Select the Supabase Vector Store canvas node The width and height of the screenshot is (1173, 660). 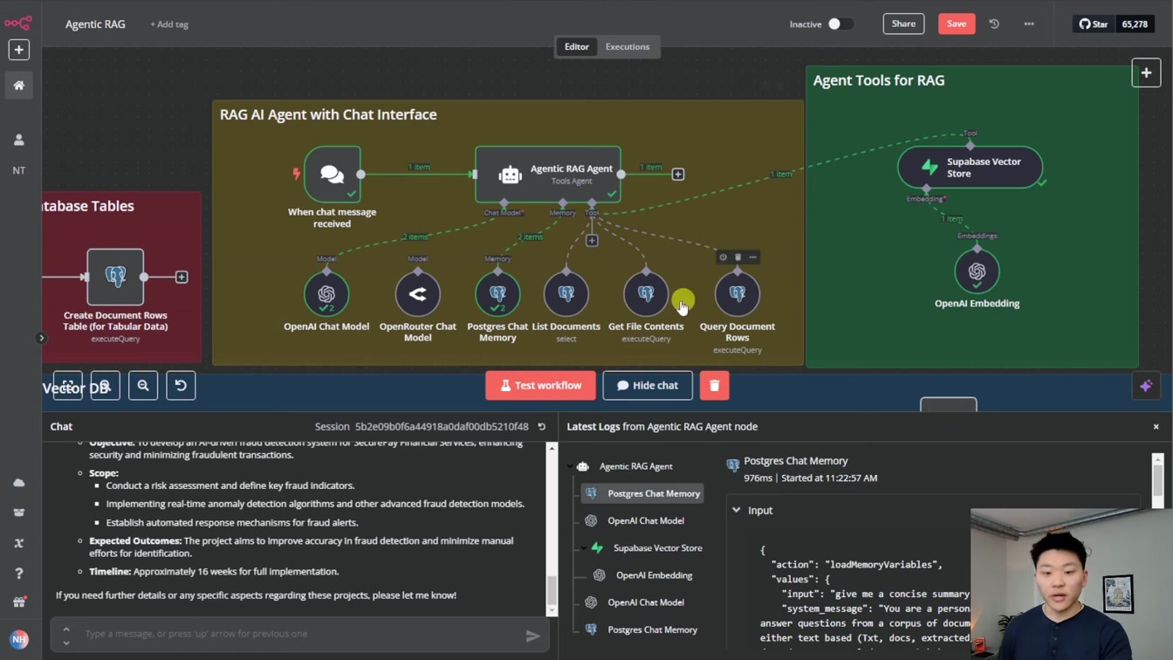[970, 167]
